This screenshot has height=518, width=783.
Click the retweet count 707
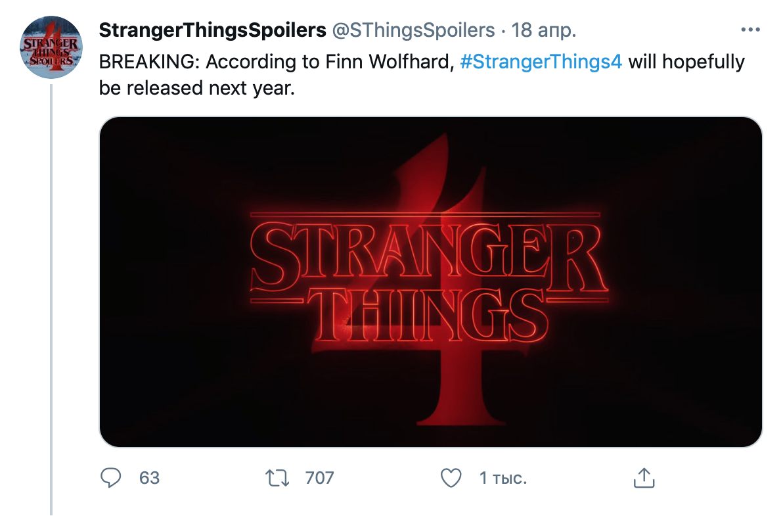[x=320, y=478]
